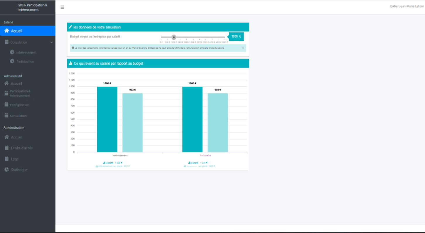Click the Droits d'accès icon
This screenshot has height=233, width=425.
tap(6, 148)
